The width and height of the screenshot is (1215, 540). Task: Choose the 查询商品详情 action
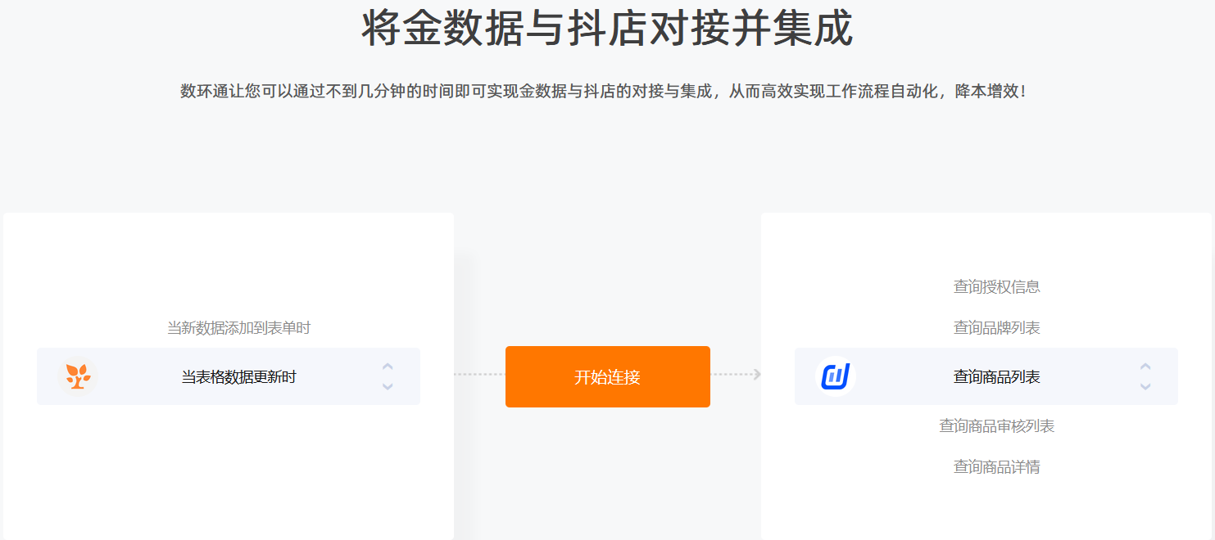[997, 467]
